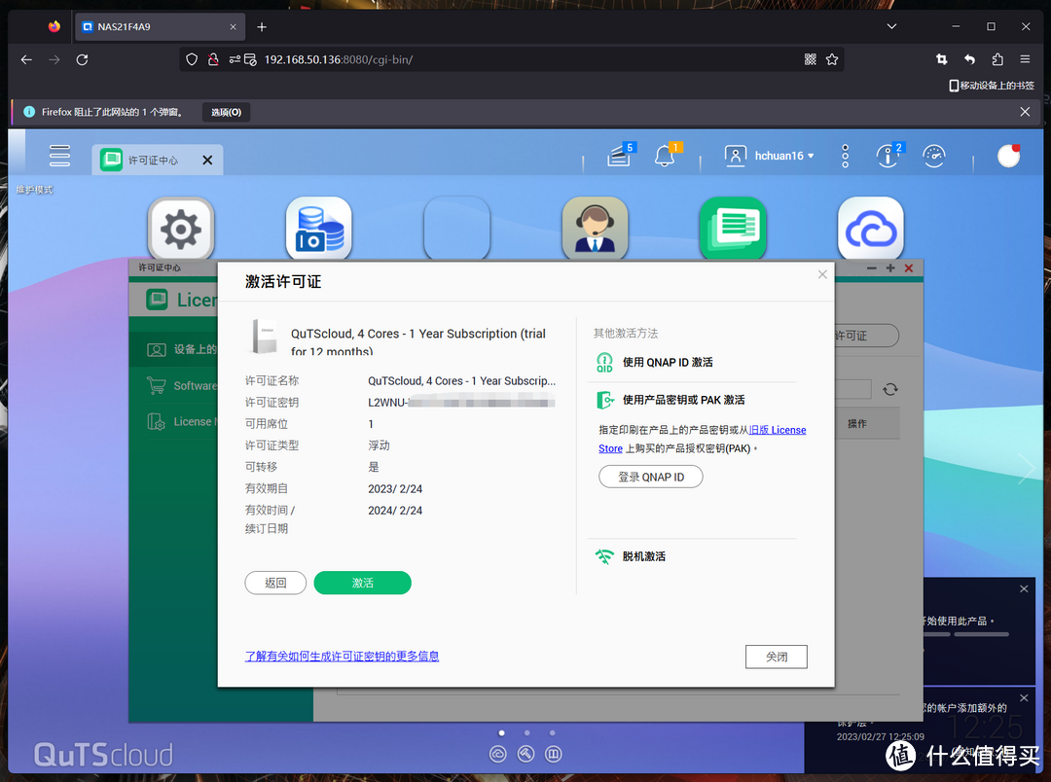The width and height of the screenshot is (1051, 782).
Task: Click the product key icon beside PAK activation
Action: [604, 400]
